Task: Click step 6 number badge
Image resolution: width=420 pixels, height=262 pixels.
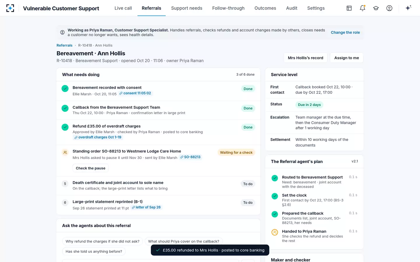Action: coord(65,203)
